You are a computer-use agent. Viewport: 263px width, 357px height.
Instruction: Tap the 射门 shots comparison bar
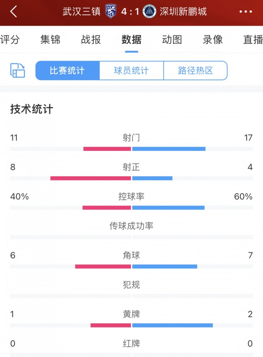tap(131, 149)
